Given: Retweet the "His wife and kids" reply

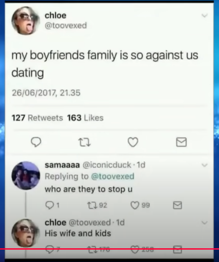Looking at the screenshot, I should (92, 250).
